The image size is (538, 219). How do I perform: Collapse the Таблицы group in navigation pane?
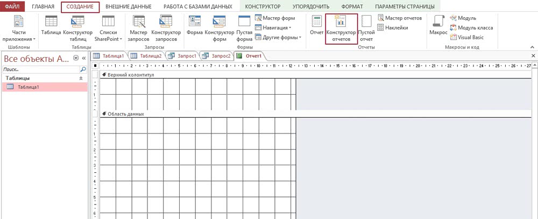coord(81,79)
